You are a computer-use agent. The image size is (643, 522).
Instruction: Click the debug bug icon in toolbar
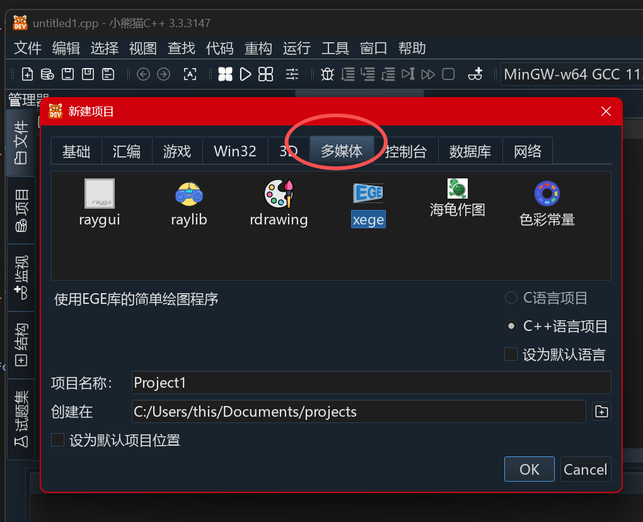pyautogui.click(x=327, y=74)
